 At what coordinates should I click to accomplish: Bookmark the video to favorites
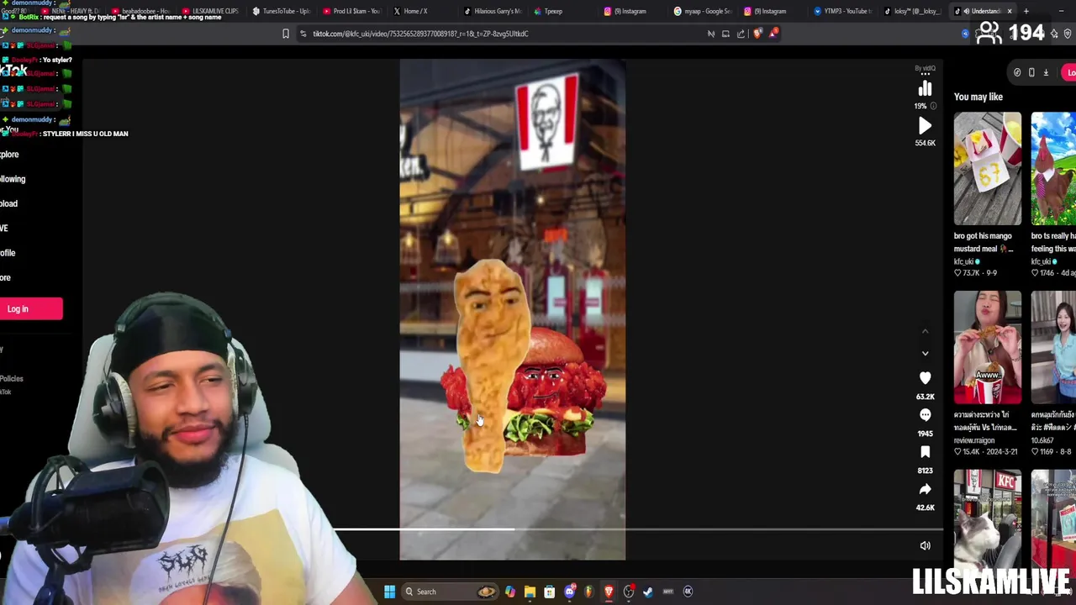pos(925,452)
